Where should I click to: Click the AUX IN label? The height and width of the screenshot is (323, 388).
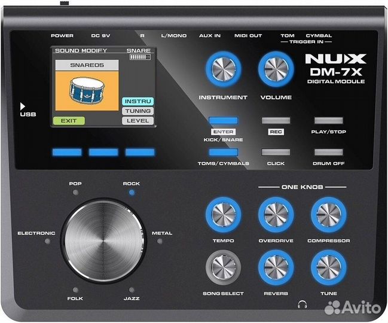coord(210,36)
